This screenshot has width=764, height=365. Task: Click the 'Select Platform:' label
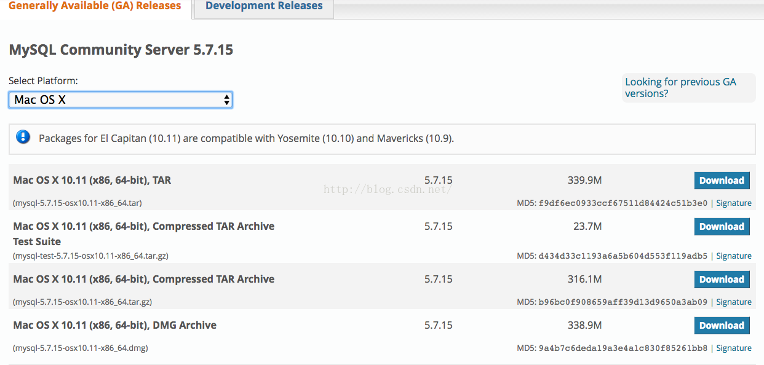click(43, 80)
